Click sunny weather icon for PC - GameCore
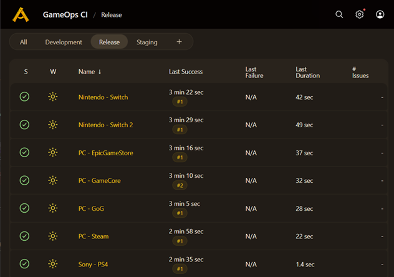 [53, 180]
